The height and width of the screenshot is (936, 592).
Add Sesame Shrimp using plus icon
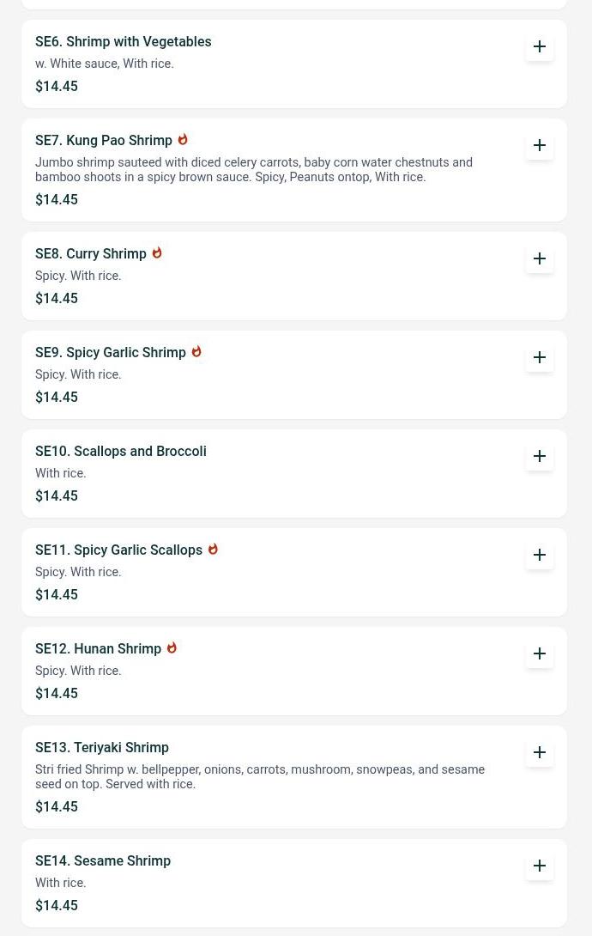tap(540, 866)
